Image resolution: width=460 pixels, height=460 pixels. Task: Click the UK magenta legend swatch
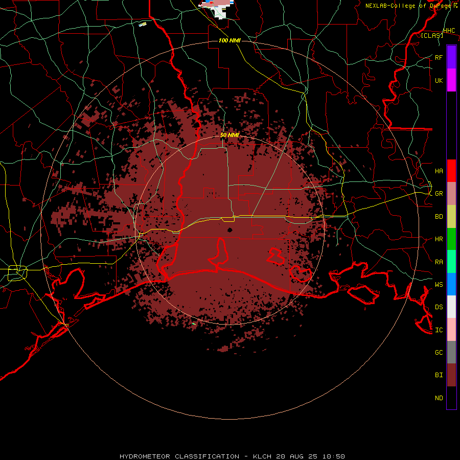click(x=451, y=80)
